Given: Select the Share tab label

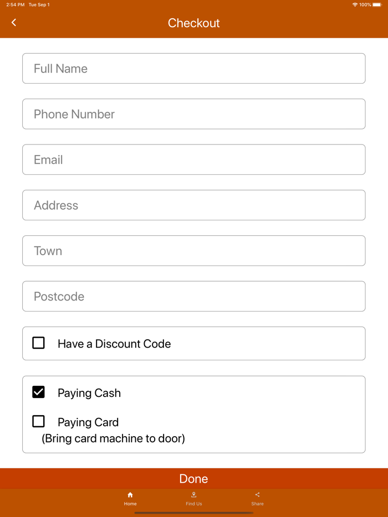Looking at the screenshot, I should point(257,504).
